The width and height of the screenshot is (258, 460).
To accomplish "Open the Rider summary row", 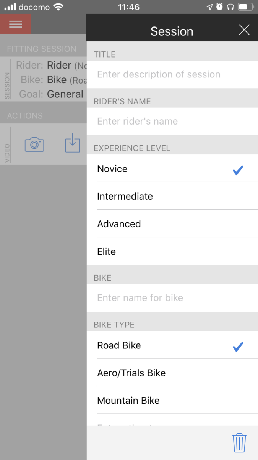I will [50, 65].
